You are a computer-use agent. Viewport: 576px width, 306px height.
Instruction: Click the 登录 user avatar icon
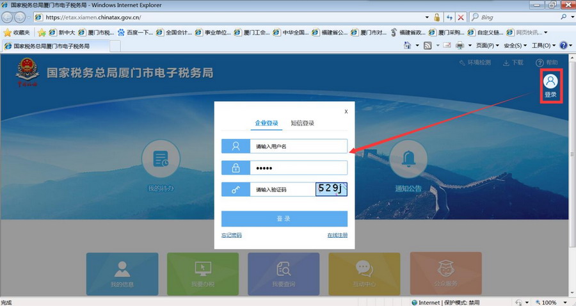550,81
